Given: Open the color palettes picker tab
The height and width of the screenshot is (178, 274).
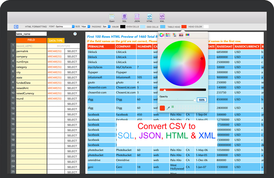Looking at the screenshot, I should click(x=175, y=35).
